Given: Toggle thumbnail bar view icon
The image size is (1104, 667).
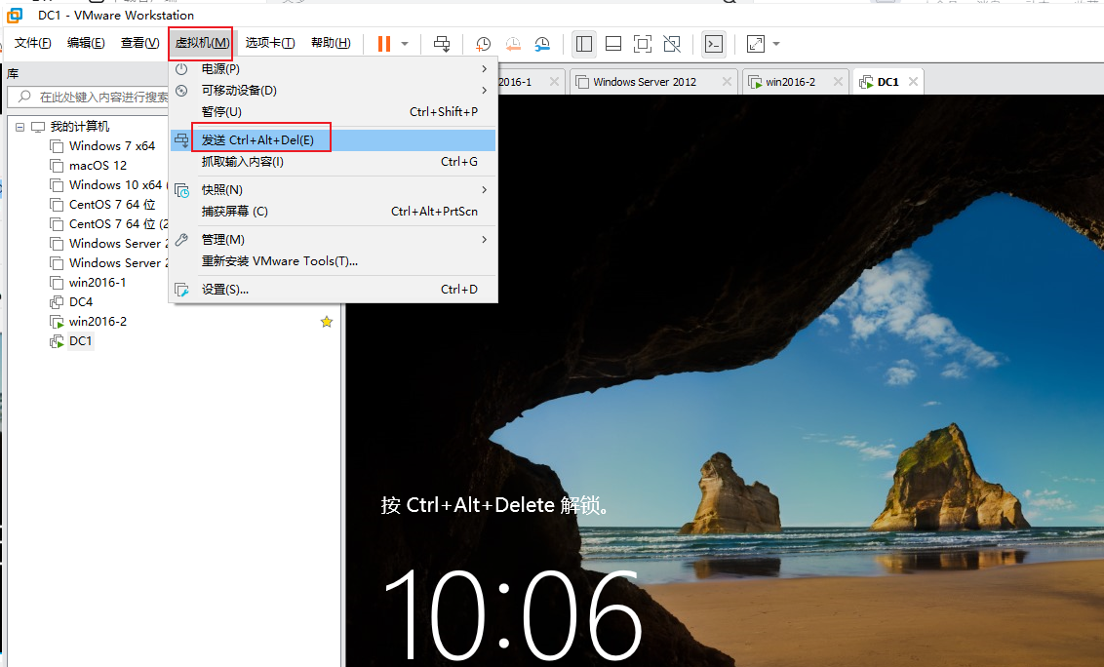Looking at the screenshot, I should (x=613, y=44).
